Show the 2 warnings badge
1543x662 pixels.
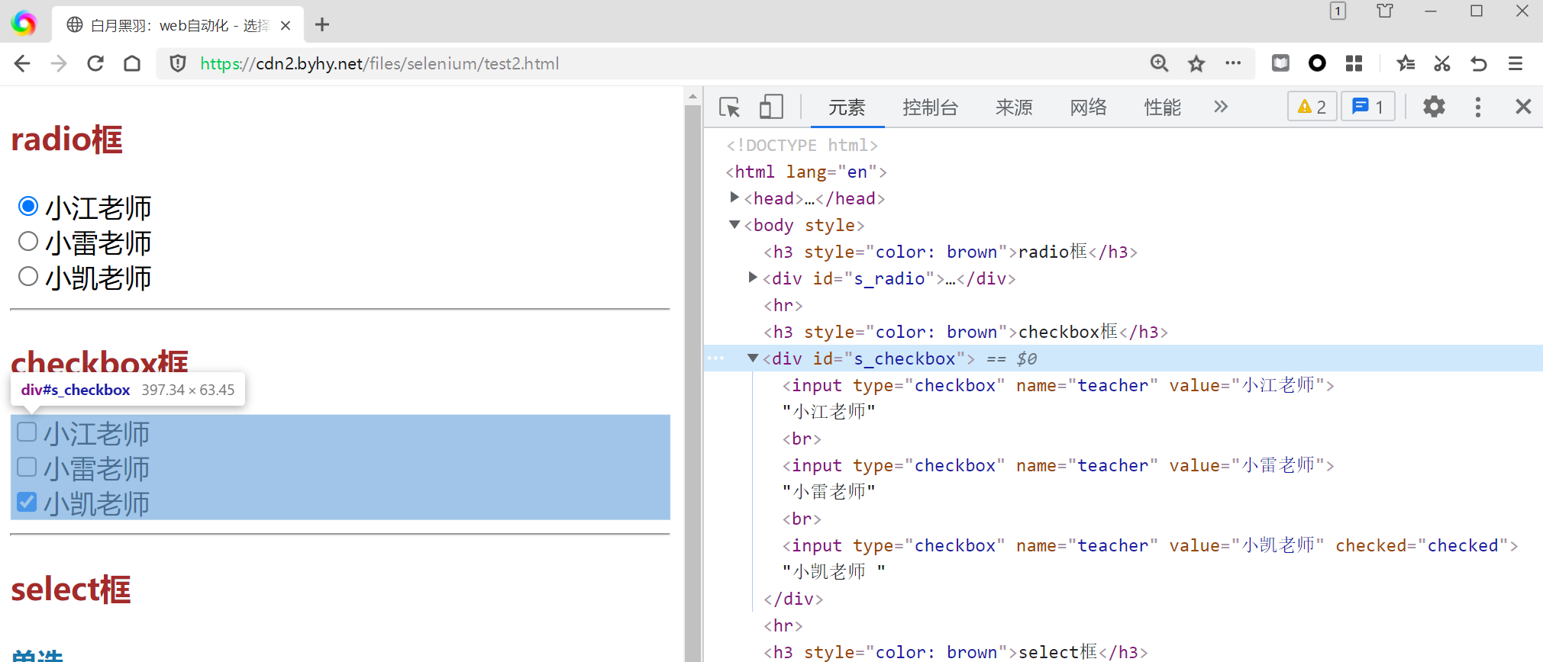coord(1312,107)
